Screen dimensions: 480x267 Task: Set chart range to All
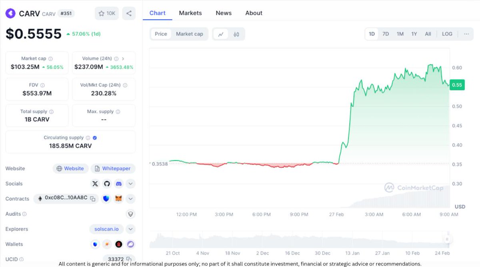428,34
